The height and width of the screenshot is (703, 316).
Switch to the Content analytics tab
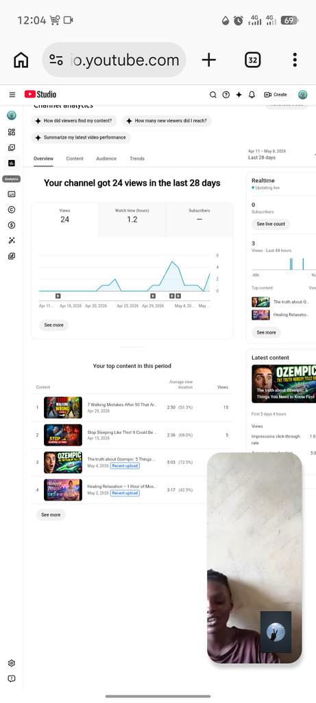[75, 159]
